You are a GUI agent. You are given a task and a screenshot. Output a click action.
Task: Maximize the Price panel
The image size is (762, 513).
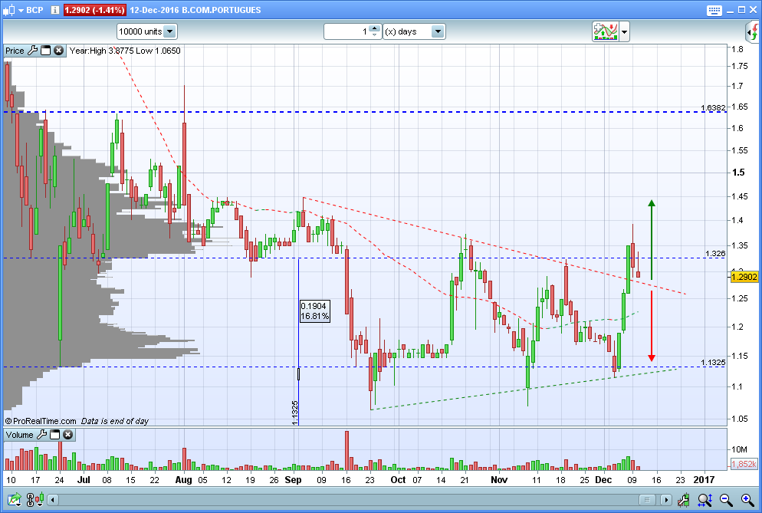[x=46, y=51]
